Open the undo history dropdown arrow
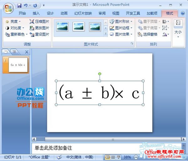The image size is (188, 161). pos(30,5)
